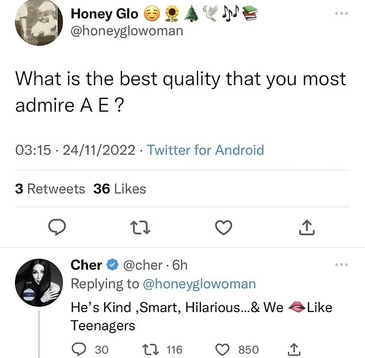The height and width of the screenshot is (358, 365).
Task: Open the tweet timestamp 03:15 · 24/11/2022
Action: click(x=76, y=150)
